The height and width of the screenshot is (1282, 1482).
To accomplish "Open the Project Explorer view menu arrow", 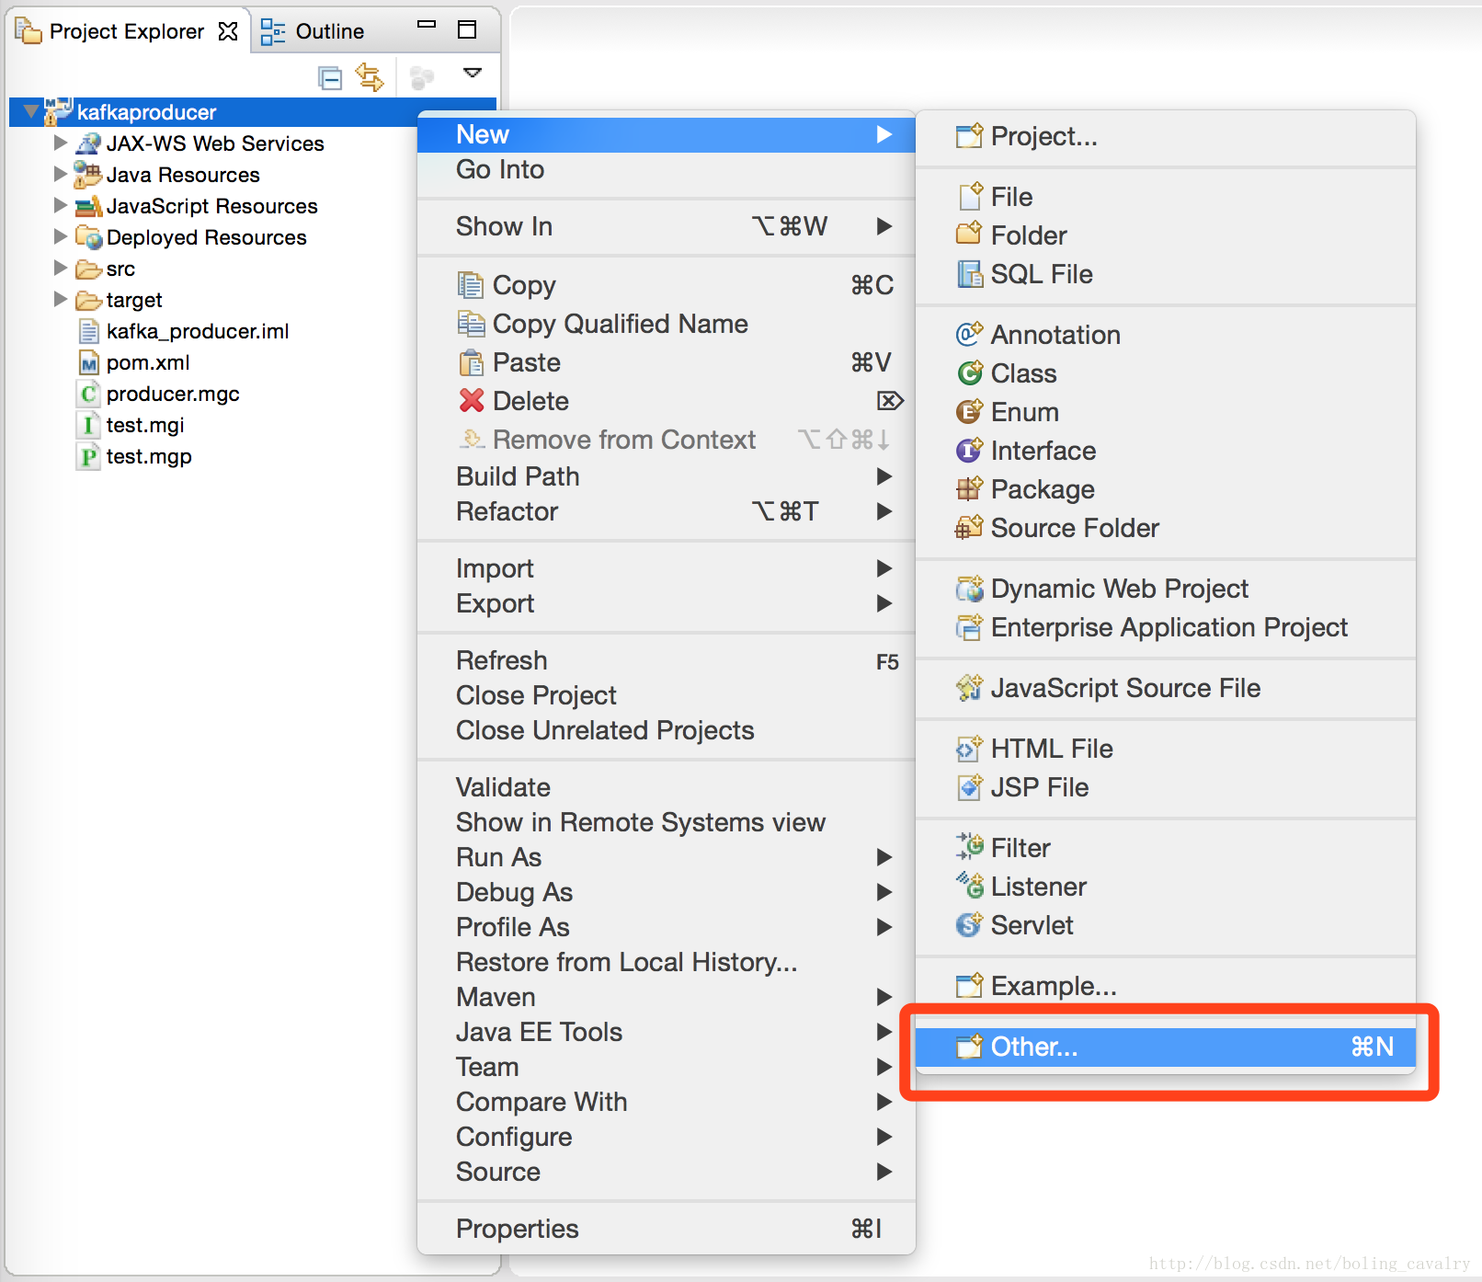I will coord(473,73).
